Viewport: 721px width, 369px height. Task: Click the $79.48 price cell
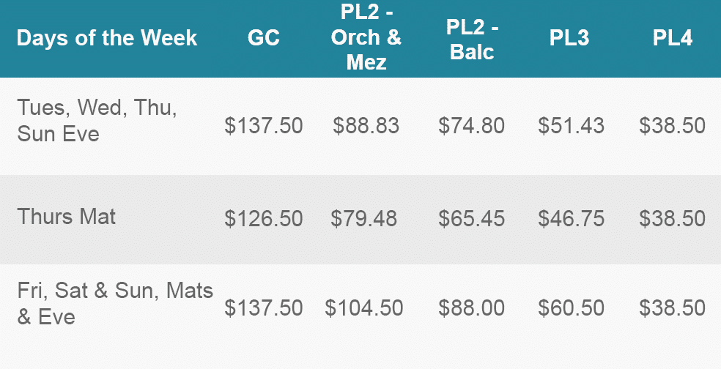pyautogui.click(x=363, y=219)
